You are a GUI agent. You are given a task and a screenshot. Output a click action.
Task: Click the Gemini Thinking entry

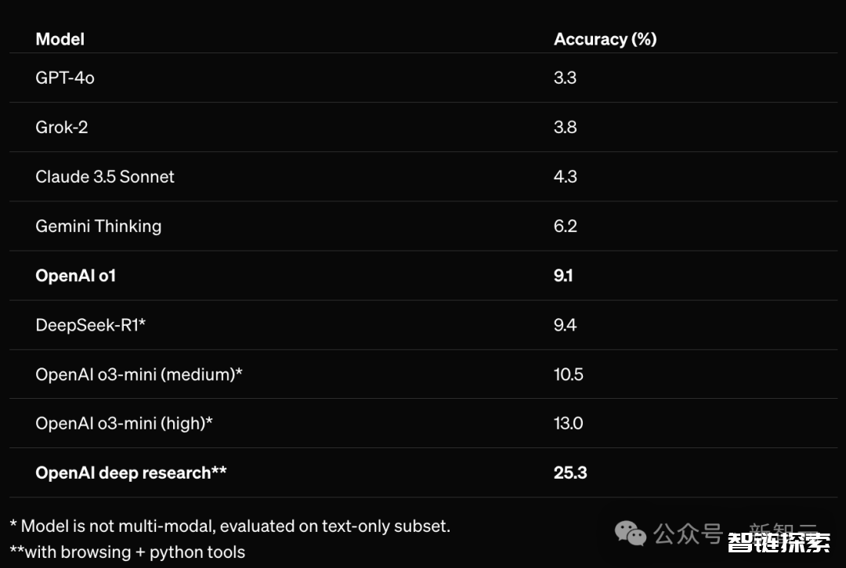[x=99, y=226]
